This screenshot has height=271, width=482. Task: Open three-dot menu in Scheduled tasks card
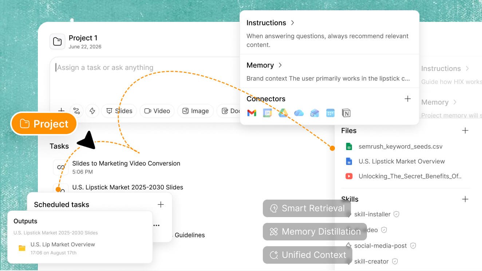157,225
